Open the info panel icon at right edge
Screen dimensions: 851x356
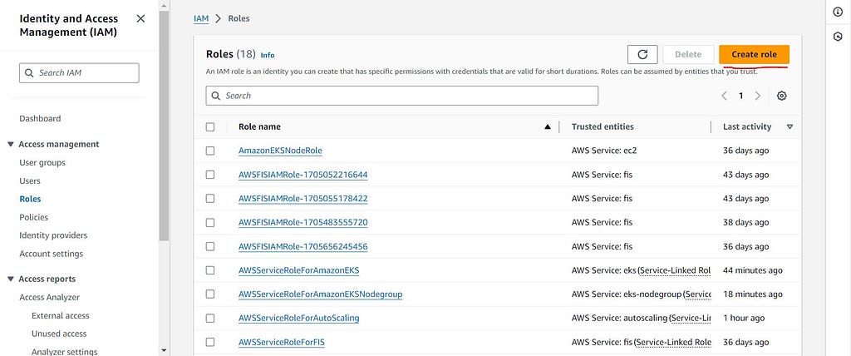coord(838,12)
